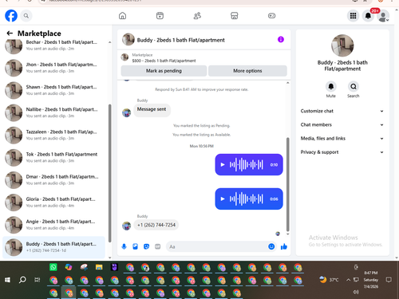Open File Explorer from the taskbar
This screenshot has height=299, width=399.
[99, 267]
